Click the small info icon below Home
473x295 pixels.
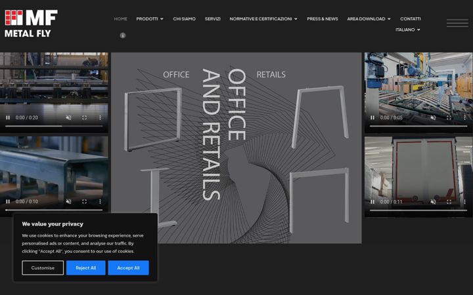(x=123, y=35)
